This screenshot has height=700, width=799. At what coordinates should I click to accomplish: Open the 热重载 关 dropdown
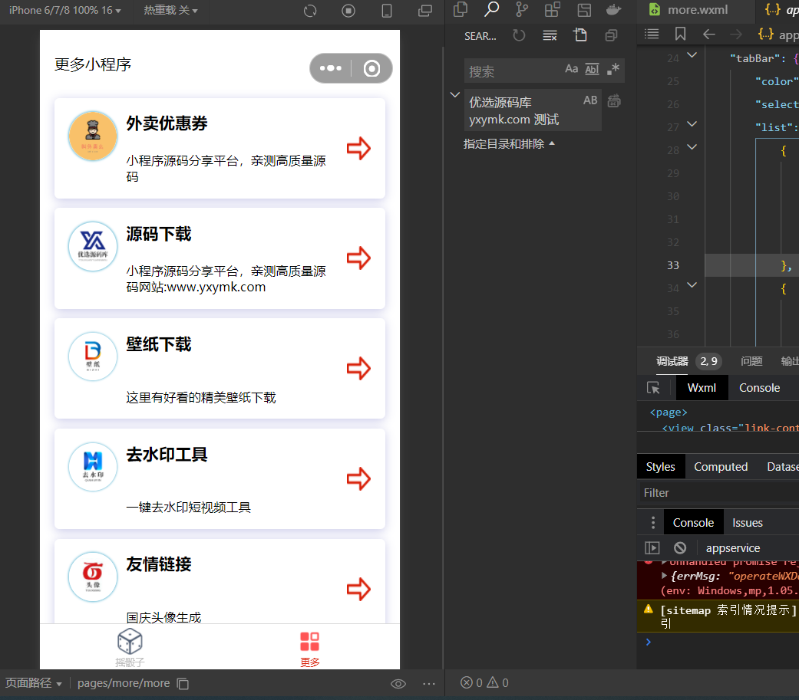pyautogui.click(x=170, y=10)
